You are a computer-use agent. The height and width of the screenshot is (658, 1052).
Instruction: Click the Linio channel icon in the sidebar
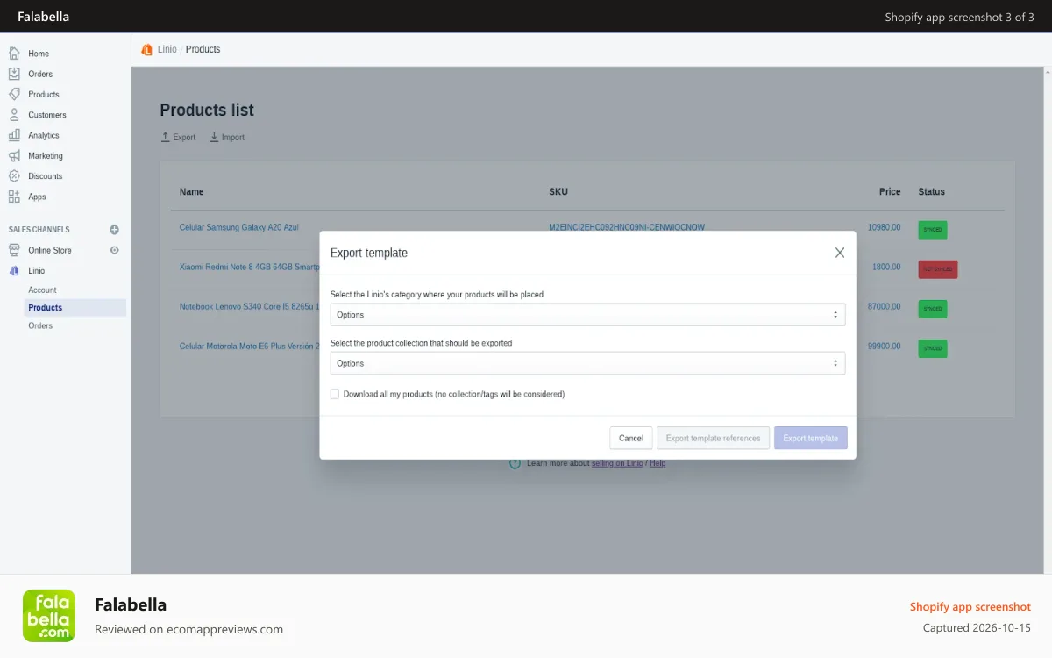click(14, 271)
